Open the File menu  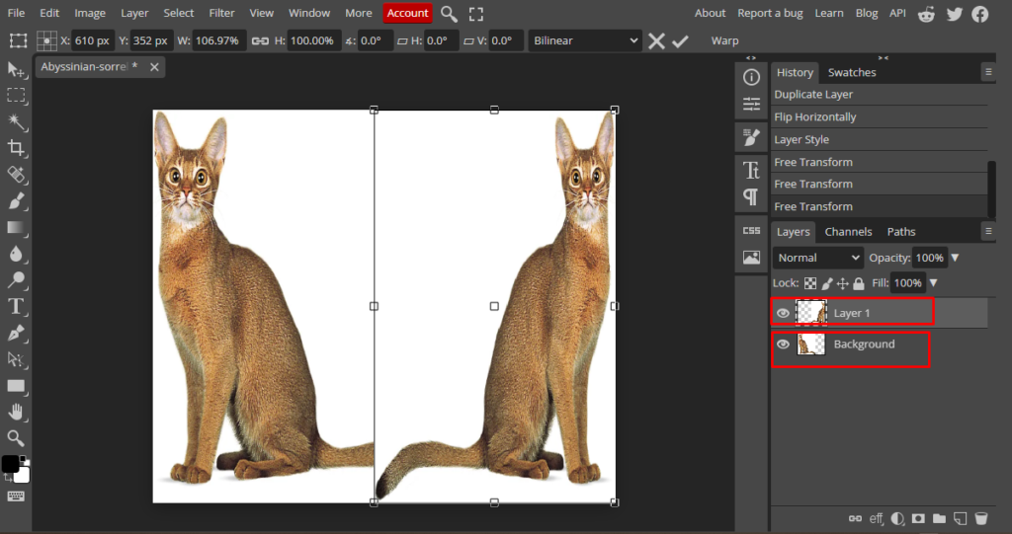[x=16, y=13]
